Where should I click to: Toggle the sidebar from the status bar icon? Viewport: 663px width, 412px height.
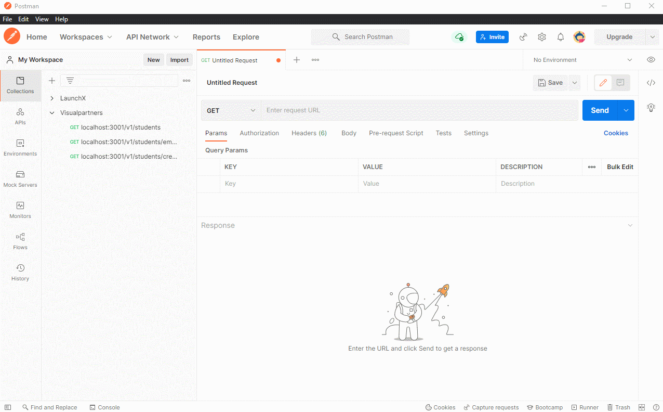click(8, 407)
